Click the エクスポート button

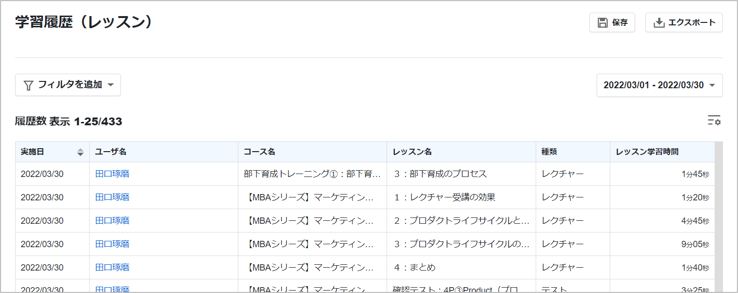click(684, 22)
